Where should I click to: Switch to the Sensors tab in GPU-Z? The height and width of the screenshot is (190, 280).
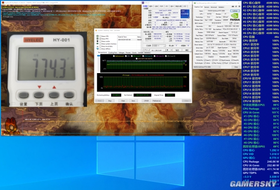(207, 7)
